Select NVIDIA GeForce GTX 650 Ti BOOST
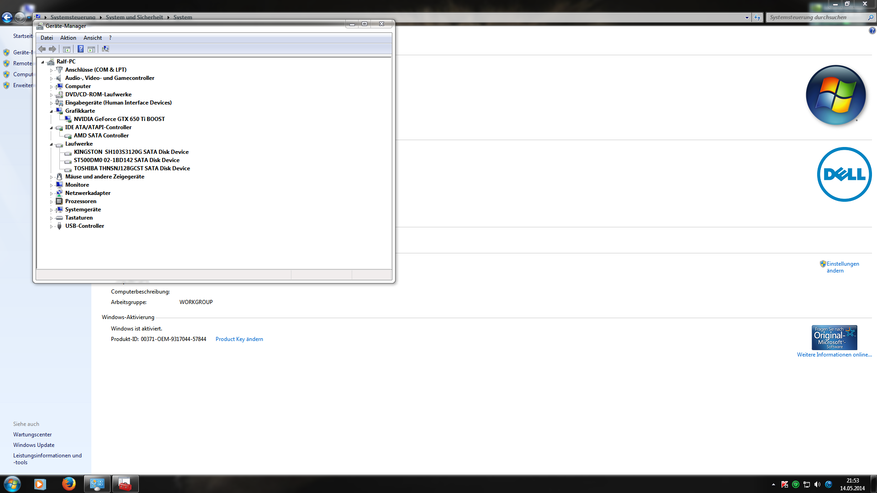 coord(119,119)
